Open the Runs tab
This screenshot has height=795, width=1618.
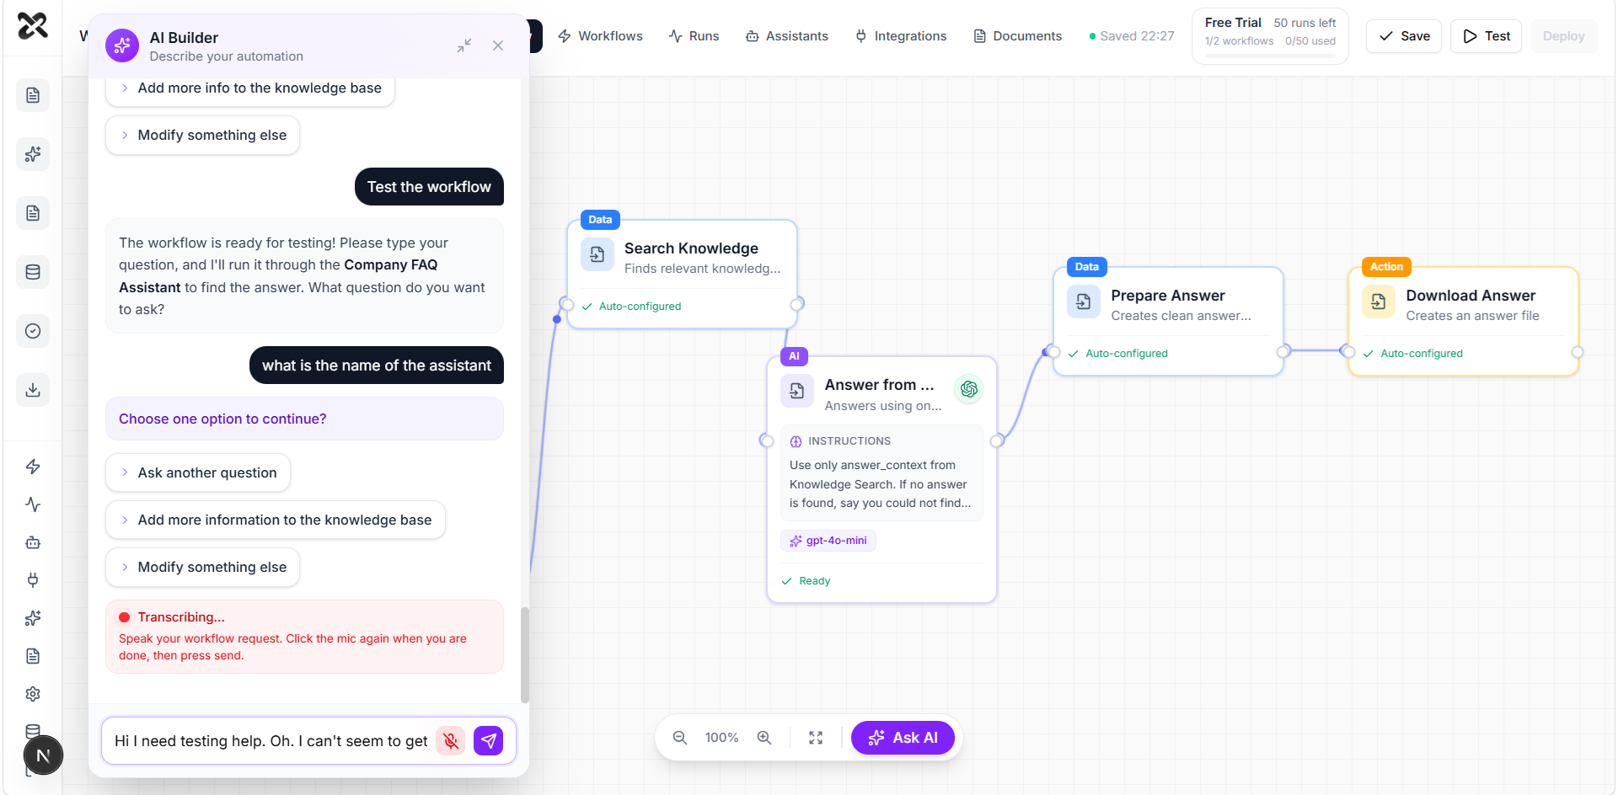(694, 36)
